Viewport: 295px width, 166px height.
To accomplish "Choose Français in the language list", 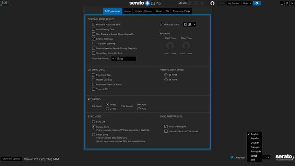I will 255,147.
